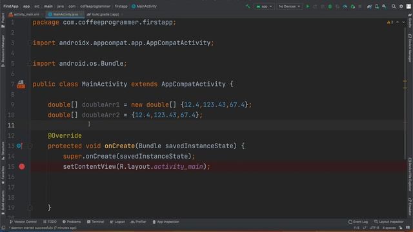The height and width of the screenshot is (232, 413).
Task: Open the Logcat tool window
Action: pos(117,222)
